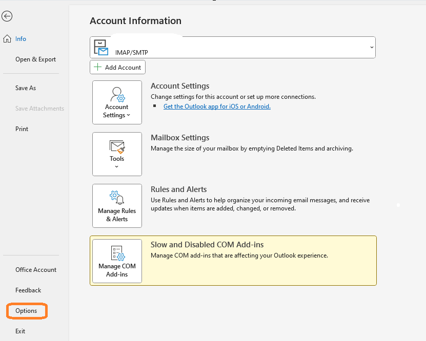
Task: Click the green plus Add Account icon
Action: (97, 67)
